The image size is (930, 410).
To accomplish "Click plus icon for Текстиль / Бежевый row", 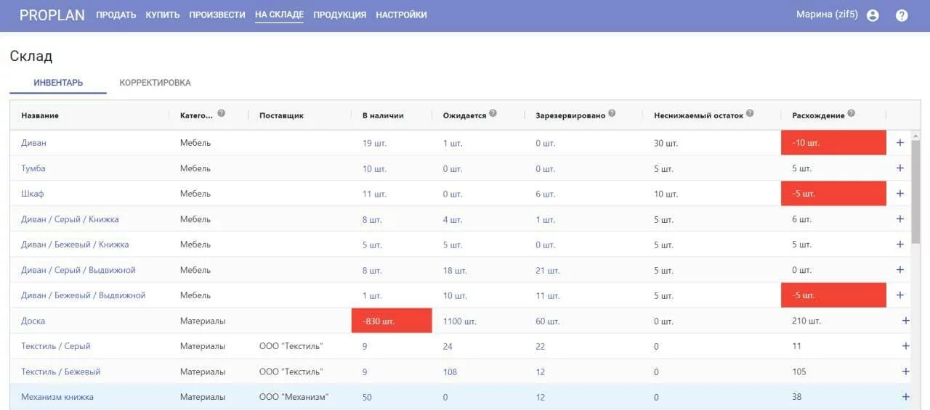I will coord(905,372).
